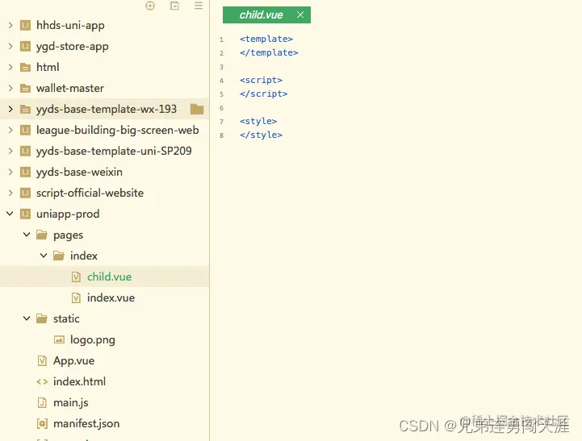The height and width of the screenshot is (441, 582).
Task: Expand the league-building-big-screen-web chevron
Action: click(10, 130)
